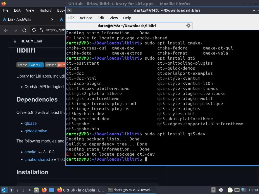Click 'qt5-style-kvantum' in terminal output

[x=179, y=78]
